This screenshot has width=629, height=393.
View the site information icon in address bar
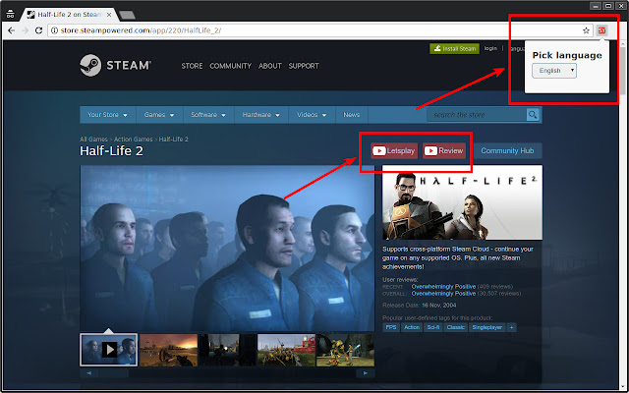click(55, 30)
